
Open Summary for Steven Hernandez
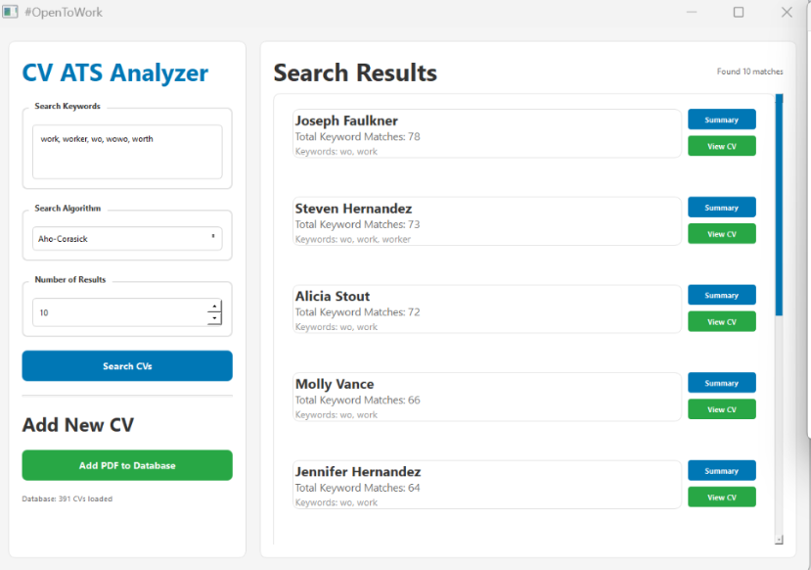[x=722, y=208]
